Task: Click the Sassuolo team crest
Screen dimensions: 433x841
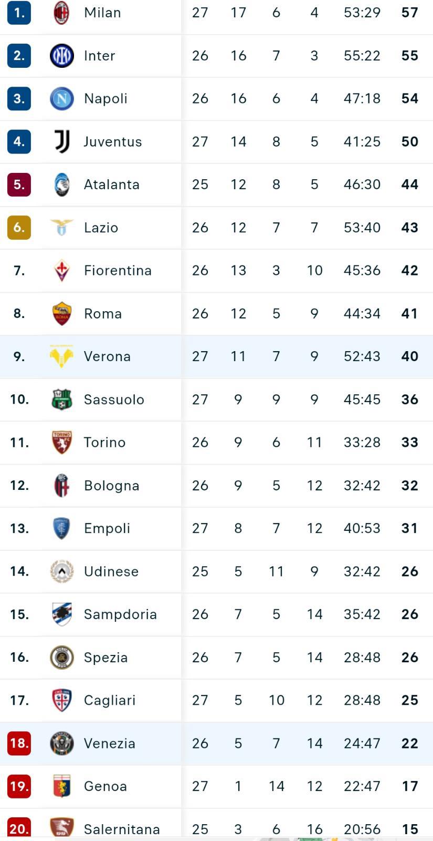Action: pyautogui.click(x=61, y=399)
